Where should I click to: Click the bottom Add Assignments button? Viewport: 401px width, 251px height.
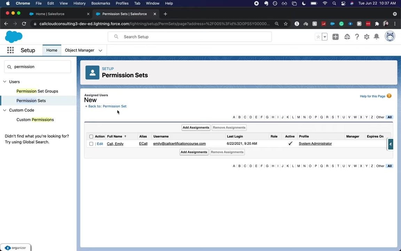click(194, 152)
